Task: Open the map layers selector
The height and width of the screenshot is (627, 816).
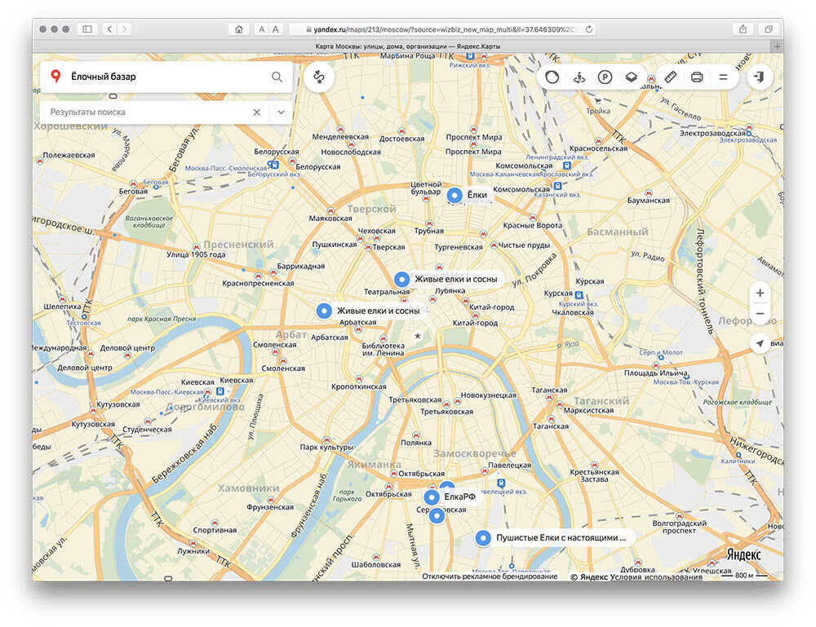Action: coord(632,77)
